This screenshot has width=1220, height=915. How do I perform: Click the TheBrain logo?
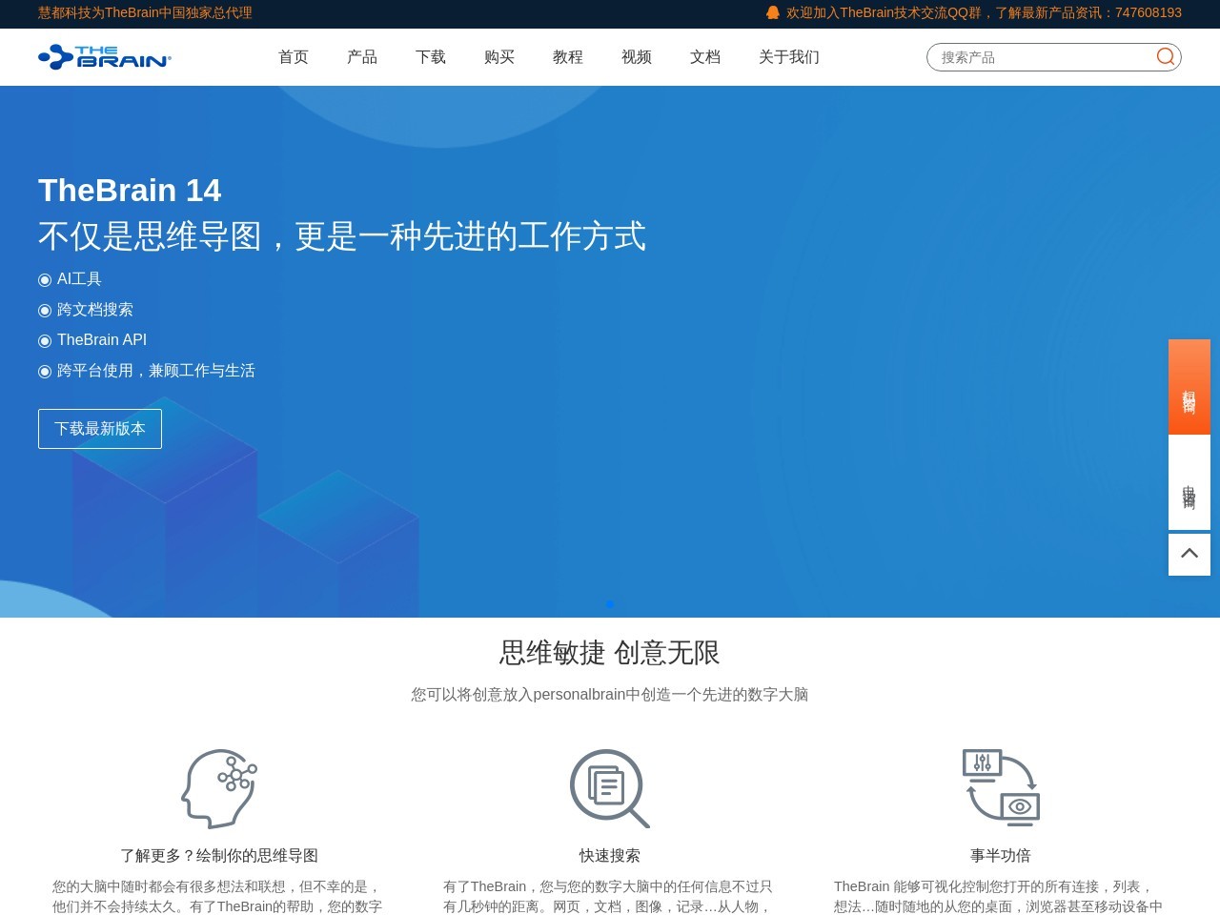tap(105, 57)
